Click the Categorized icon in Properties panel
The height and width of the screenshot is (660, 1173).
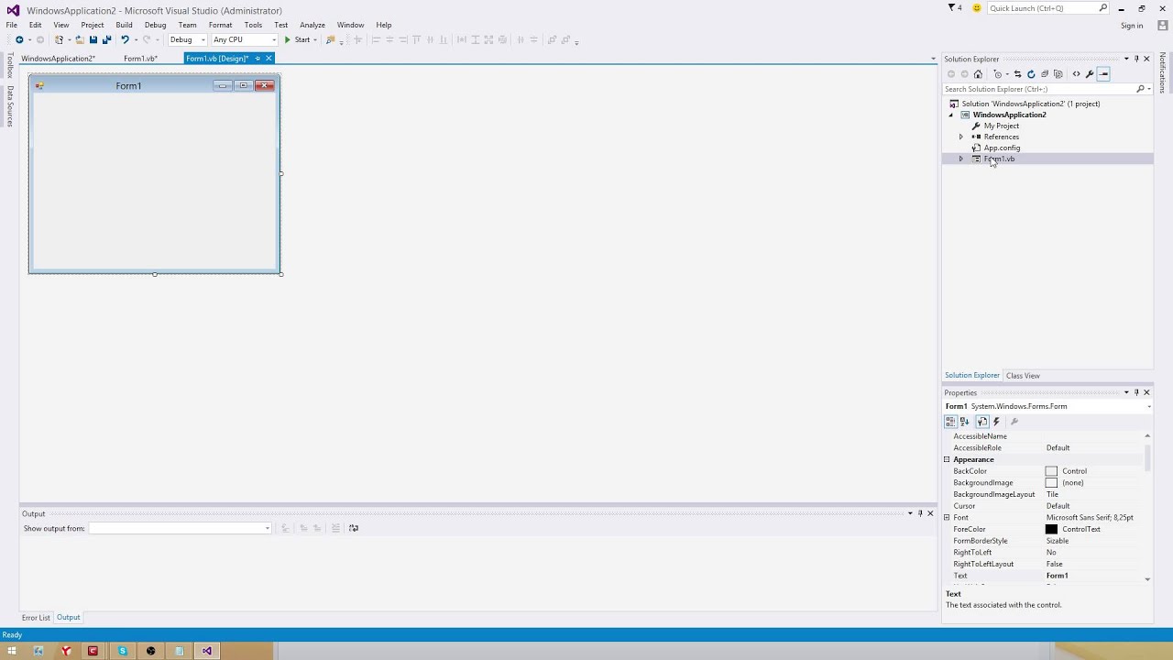950,422
